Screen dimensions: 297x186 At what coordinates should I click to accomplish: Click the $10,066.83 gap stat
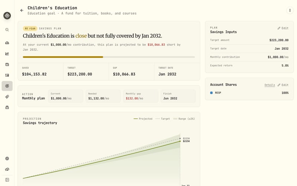pos(124,74)
